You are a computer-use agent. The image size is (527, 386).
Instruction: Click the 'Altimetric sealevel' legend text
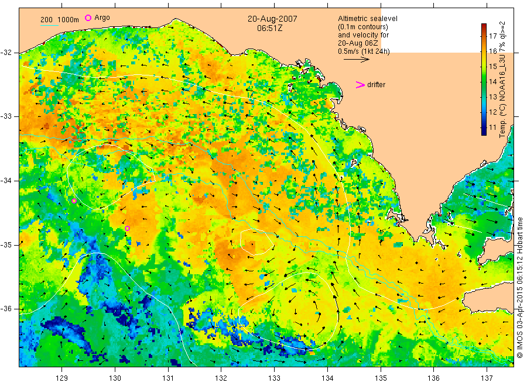pyautogui.click(x=367, y=19)
